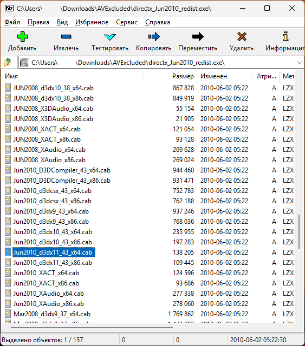Click the file icon of Jun2010_XACT_x64.cab
The height and width of the screenshot is (346, 305).
[8, 272]
